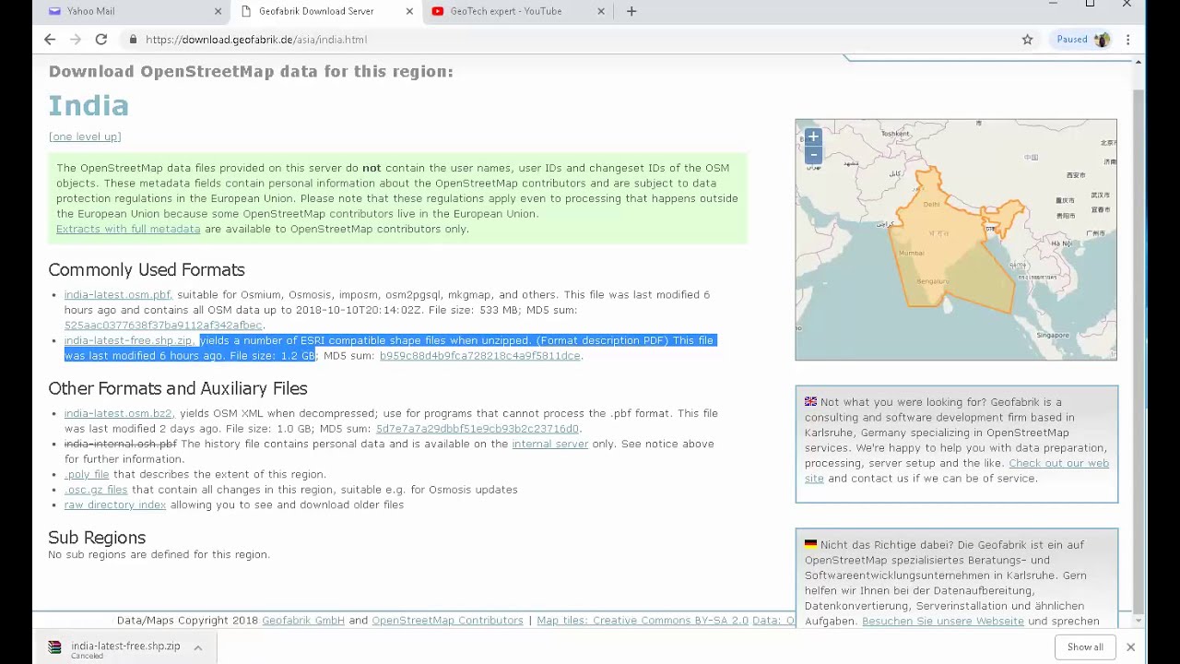Close the Yahoo Mail tab
The height and width of the screenshot is (664, 1180).
(218, 11)
